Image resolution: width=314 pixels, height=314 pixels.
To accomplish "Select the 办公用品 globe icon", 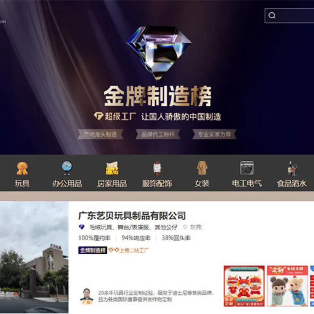I will 67,168.
